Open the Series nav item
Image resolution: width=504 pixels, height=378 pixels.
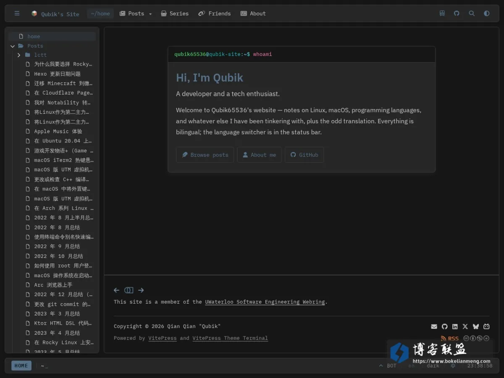pos(175,13)
